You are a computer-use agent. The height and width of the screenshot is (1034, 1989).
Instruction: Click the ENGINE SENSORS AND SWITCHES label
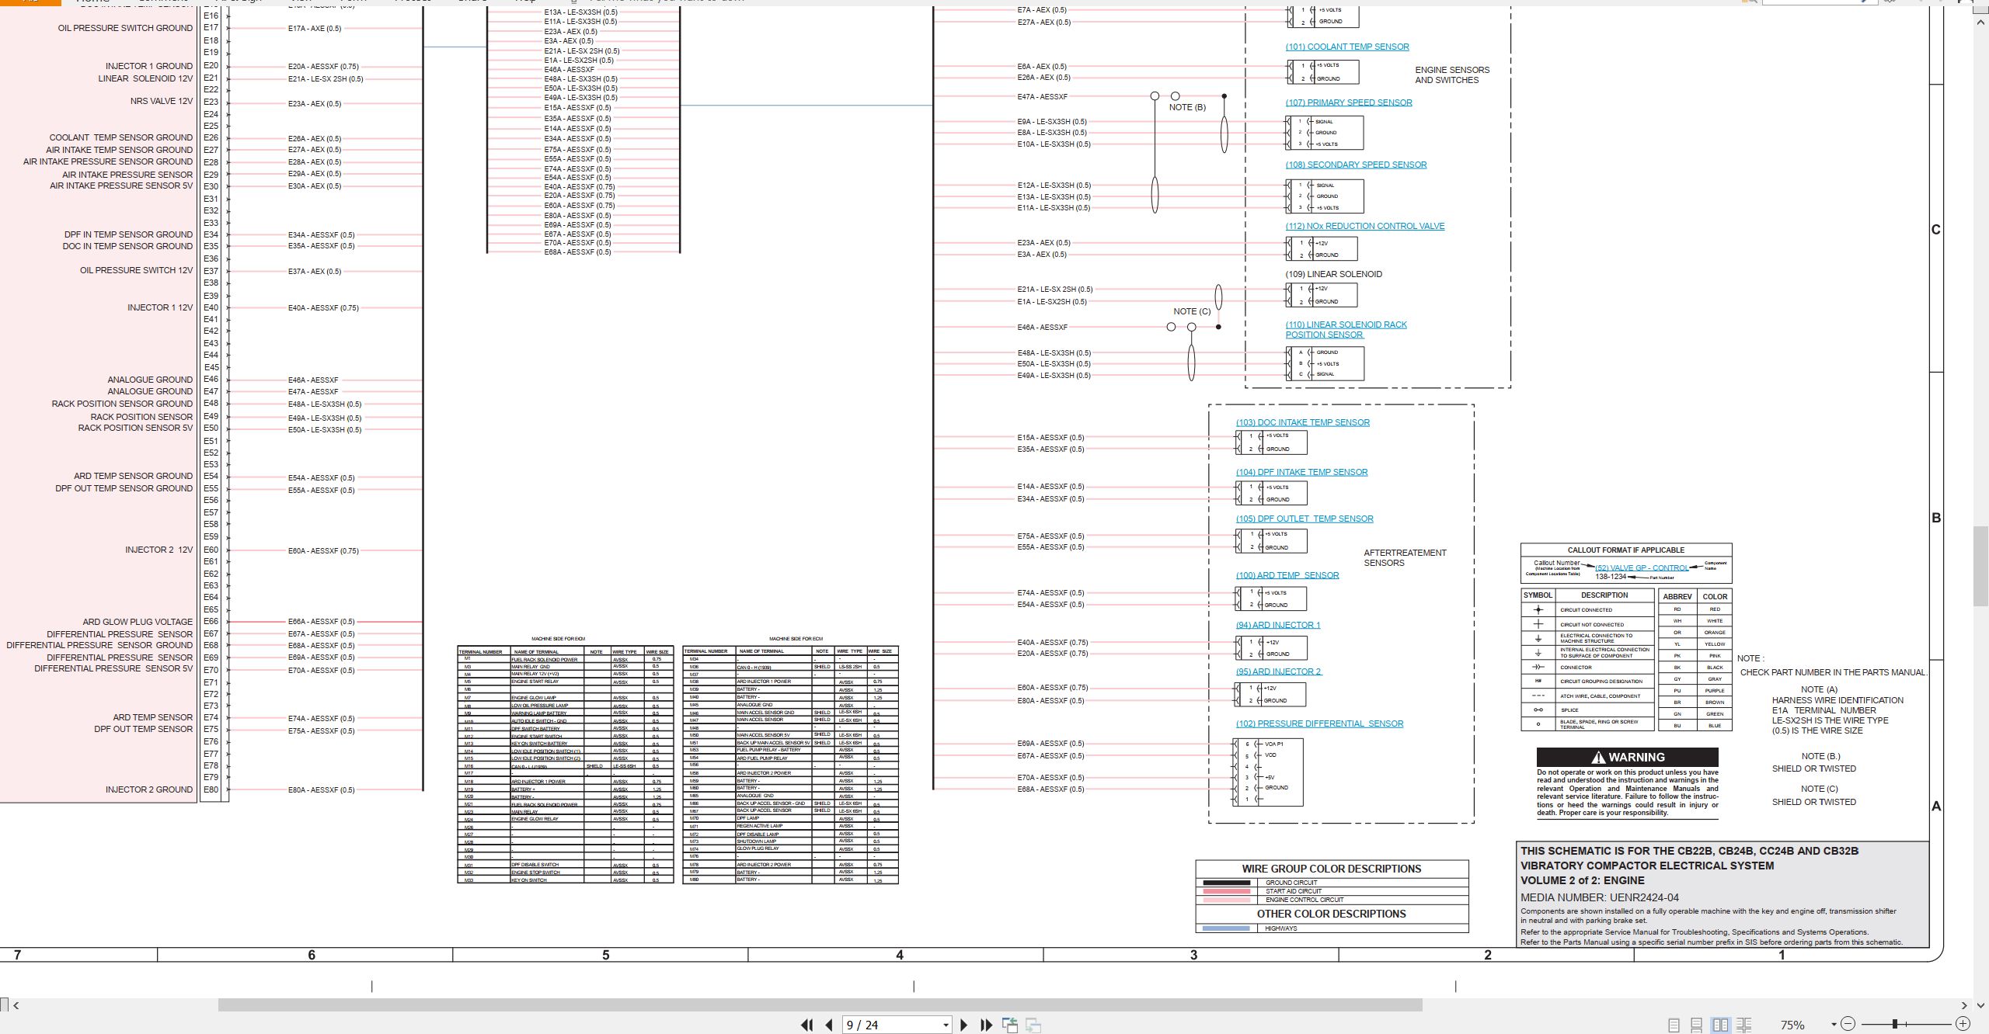coord(1452,75)
